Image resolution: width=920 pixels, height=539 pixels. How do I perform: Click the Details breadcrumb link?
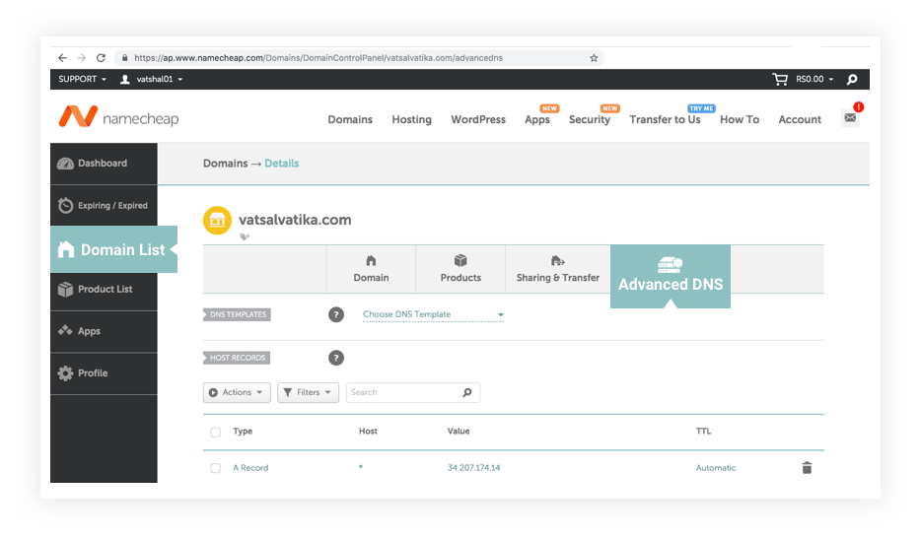(282, 164)
